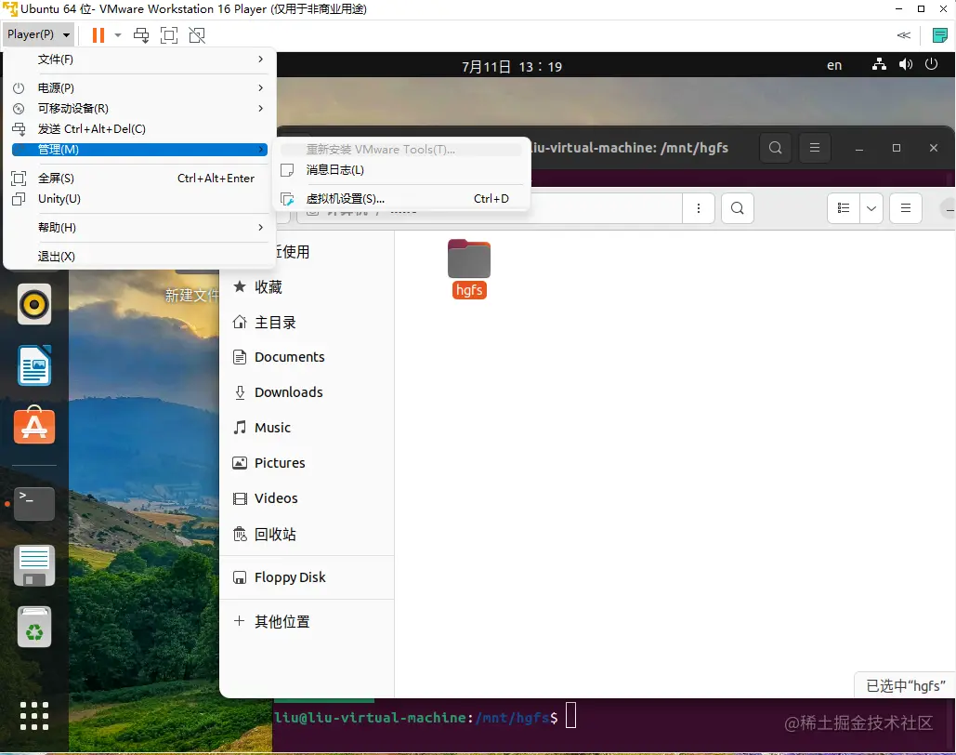956x755 pixels.
Task: Open the Player(P) dropdown menu
Action: tap(39, 34)
